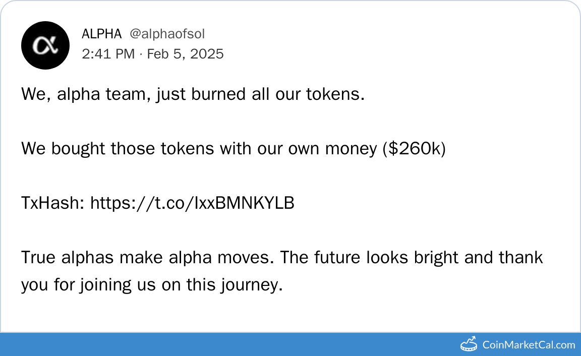The width and height of the screenshot is (581, 356).
Task: Open the ALPHA display name
Action: (x=101, y=34)
